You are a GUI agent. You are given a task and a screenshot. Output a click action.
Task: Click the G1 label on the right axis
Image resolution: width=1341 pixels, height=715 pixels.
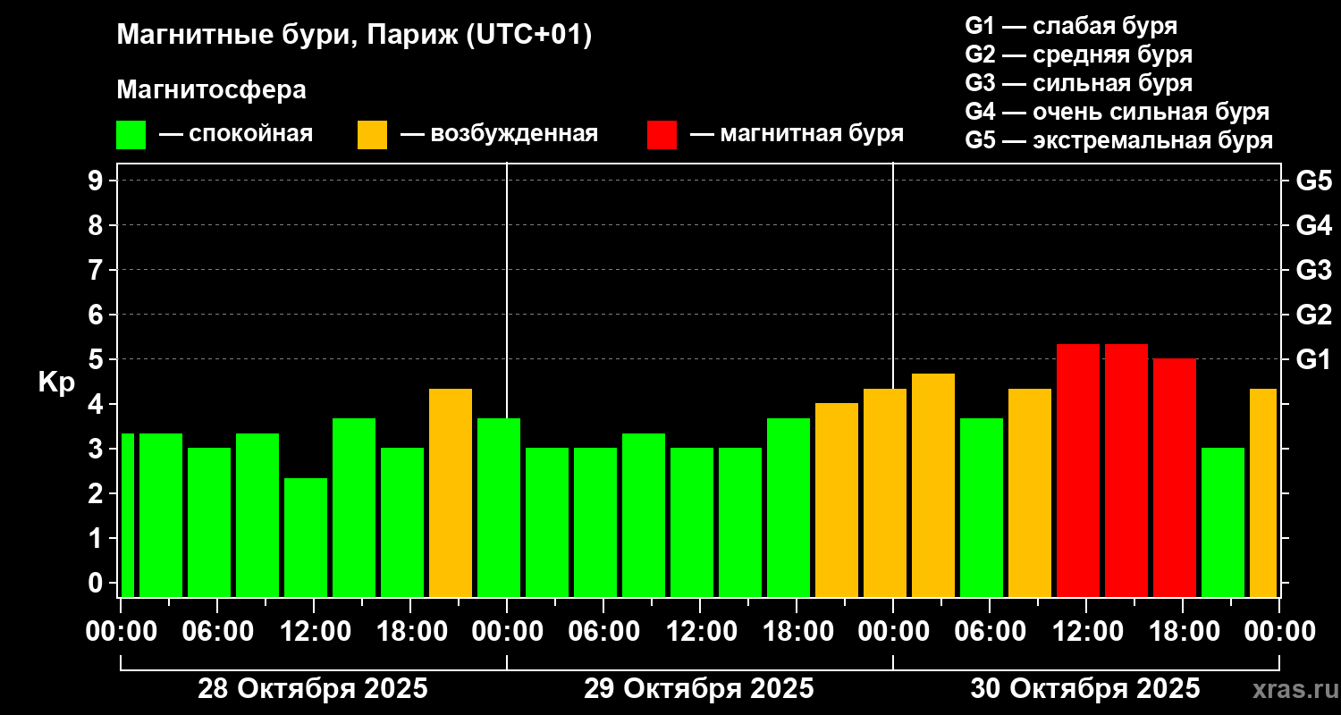click(x=1313, y=359)
